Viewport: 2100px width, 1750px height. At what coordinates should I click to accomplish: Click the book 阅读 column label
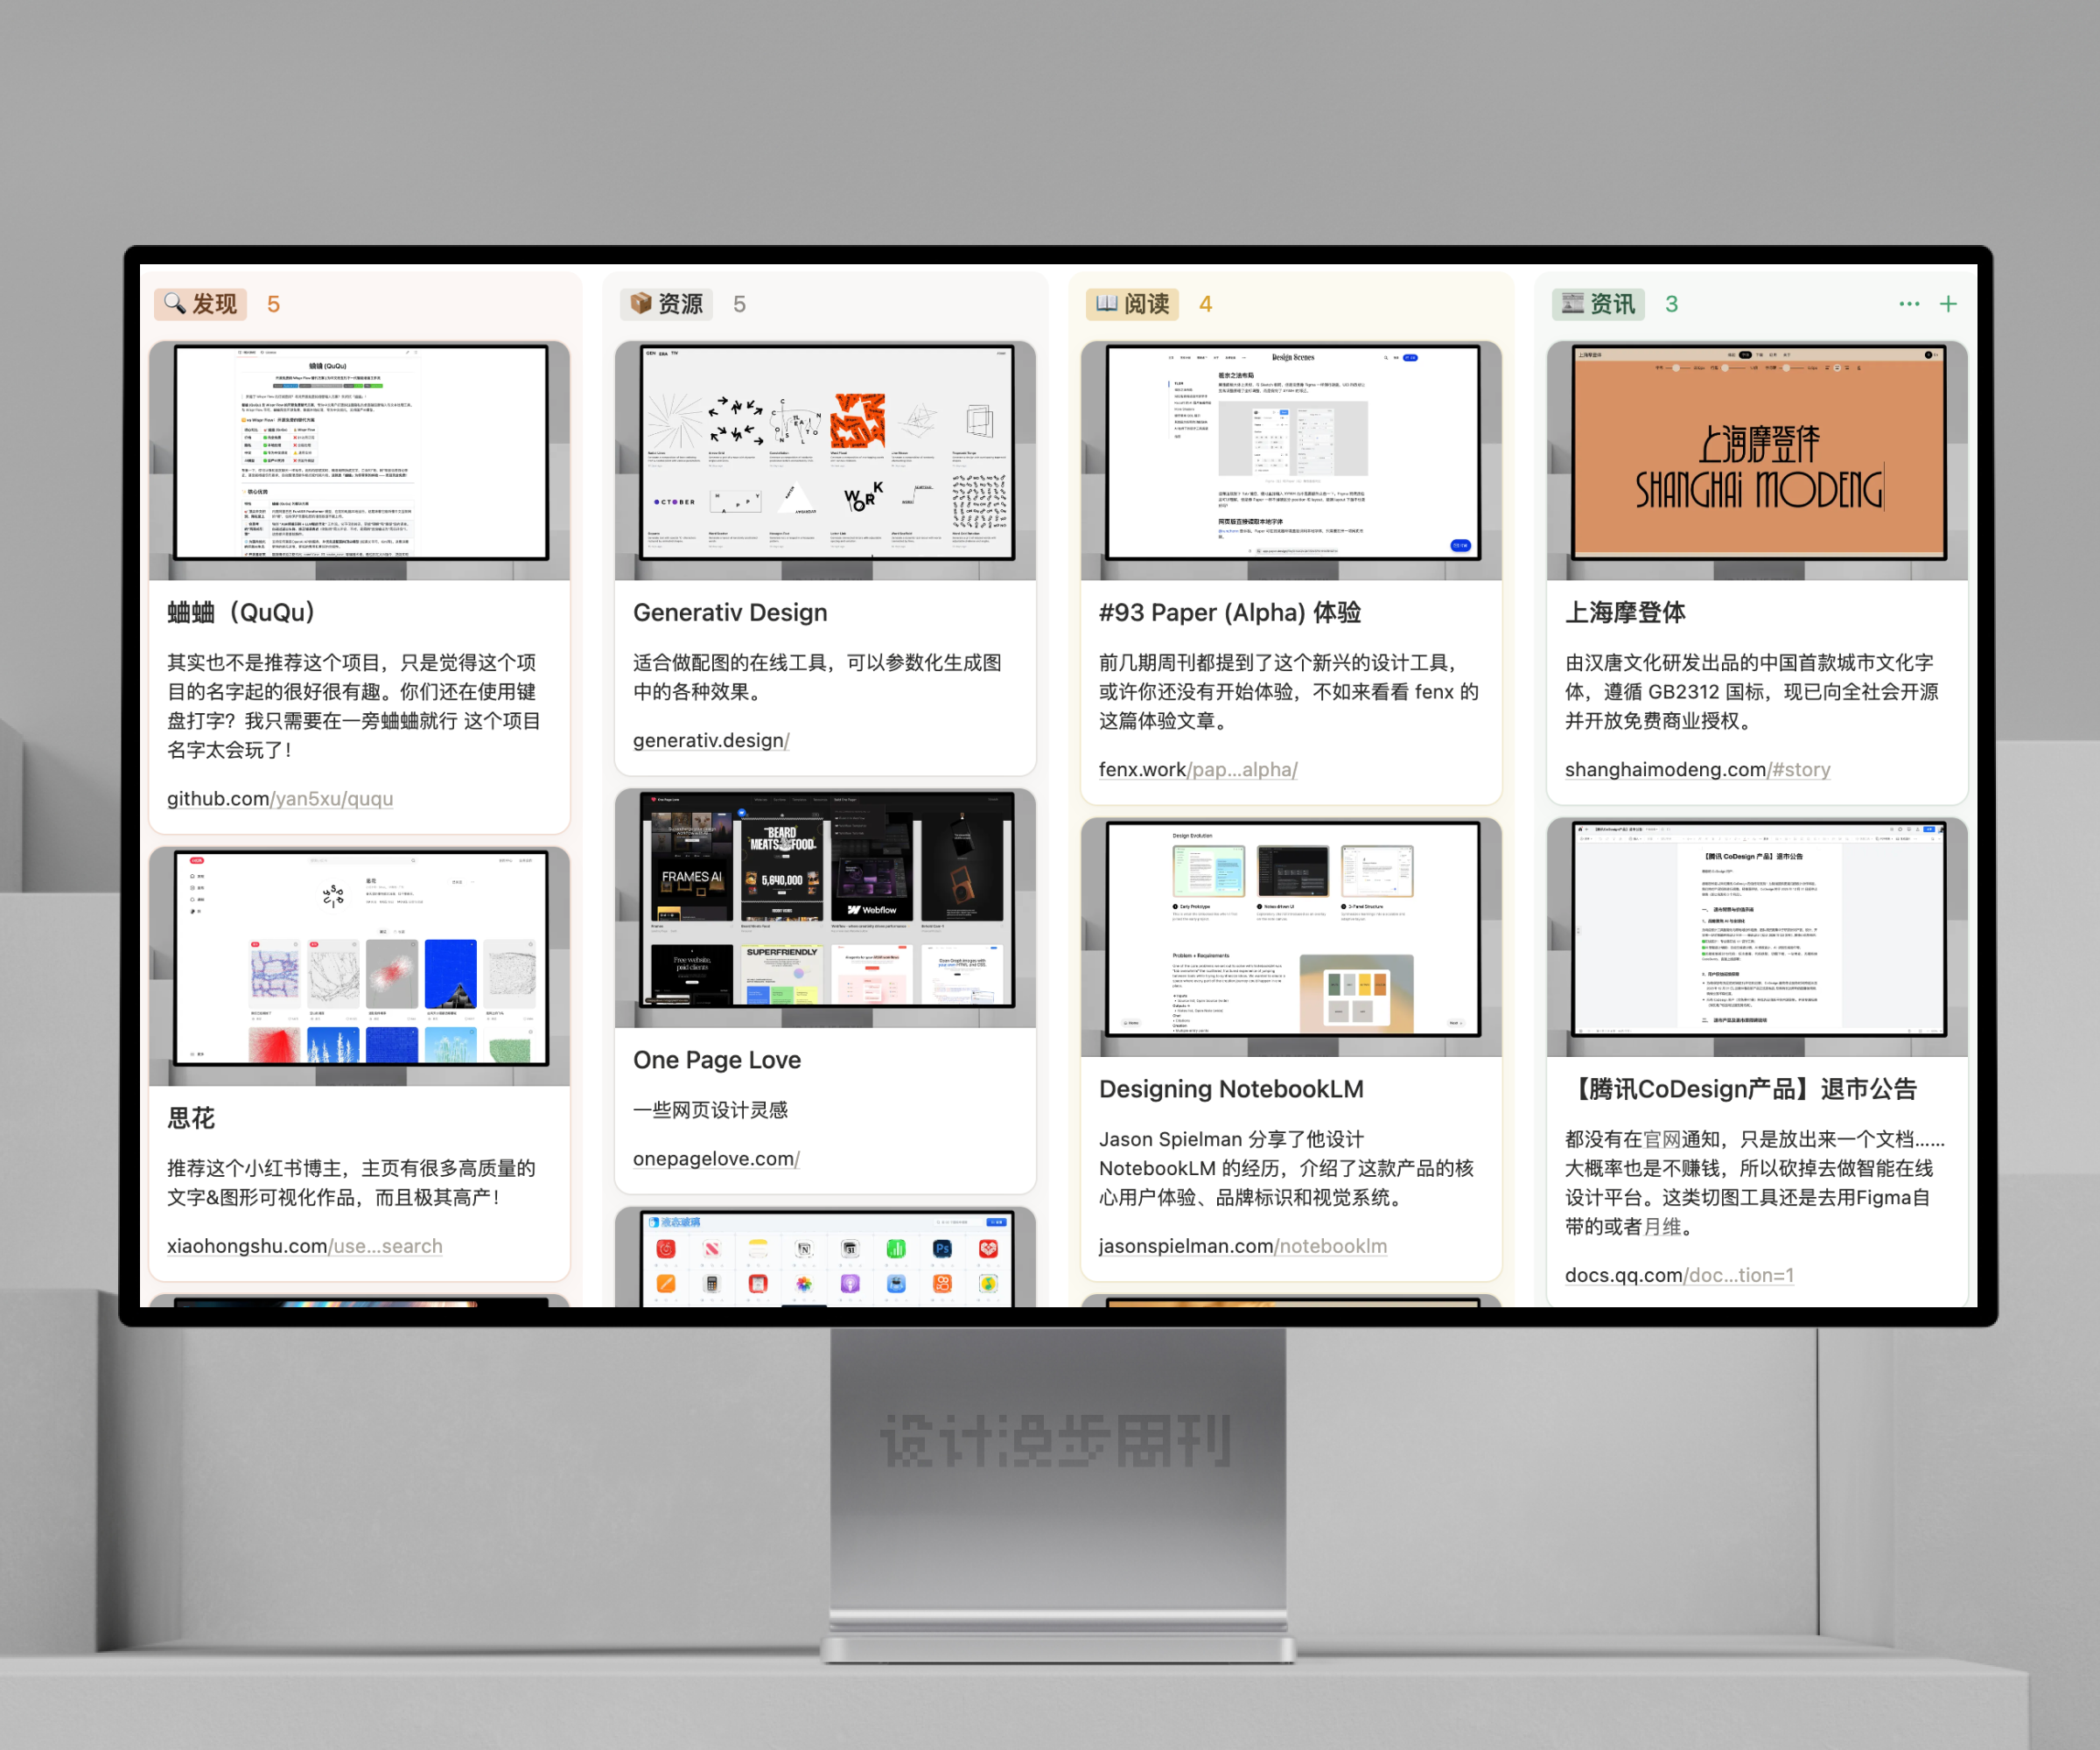click(x=1132, y=304)
